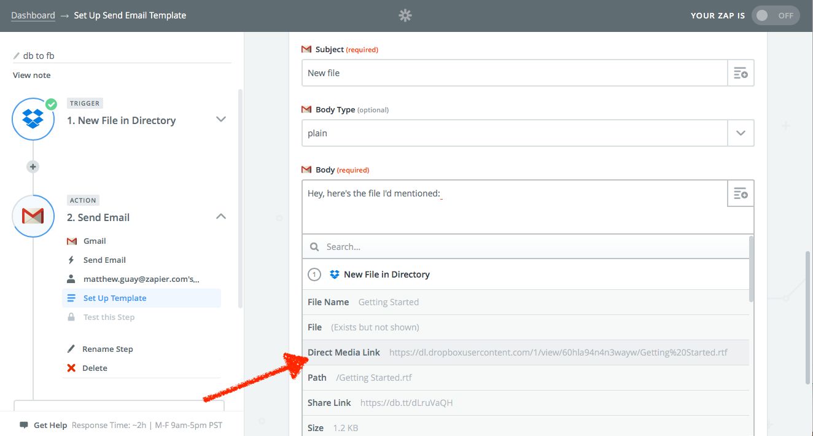Viewport: 813px width, 436px height.
Task: Click the field picker Search box
Action: 528,247
